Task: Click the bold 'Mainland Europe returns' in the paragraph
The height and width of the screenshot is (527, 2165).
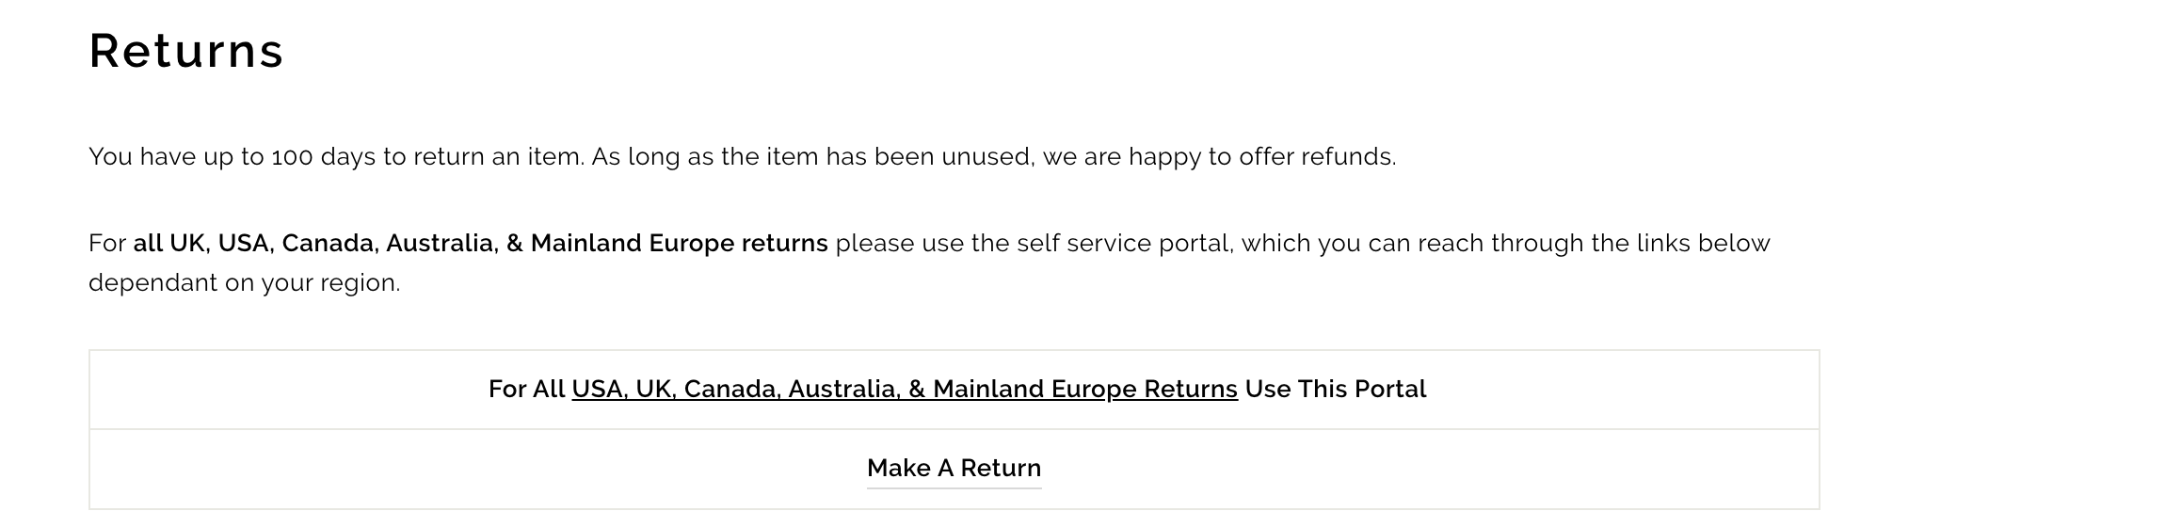Action: point(679,244)
